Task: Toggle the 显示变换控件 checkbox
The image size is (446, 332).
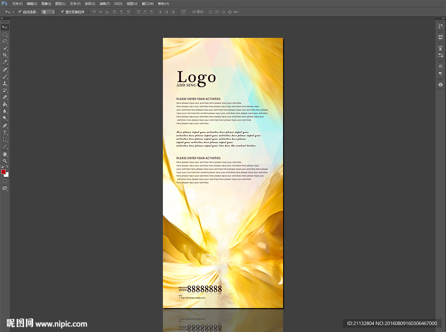Action: pos(62,12)
